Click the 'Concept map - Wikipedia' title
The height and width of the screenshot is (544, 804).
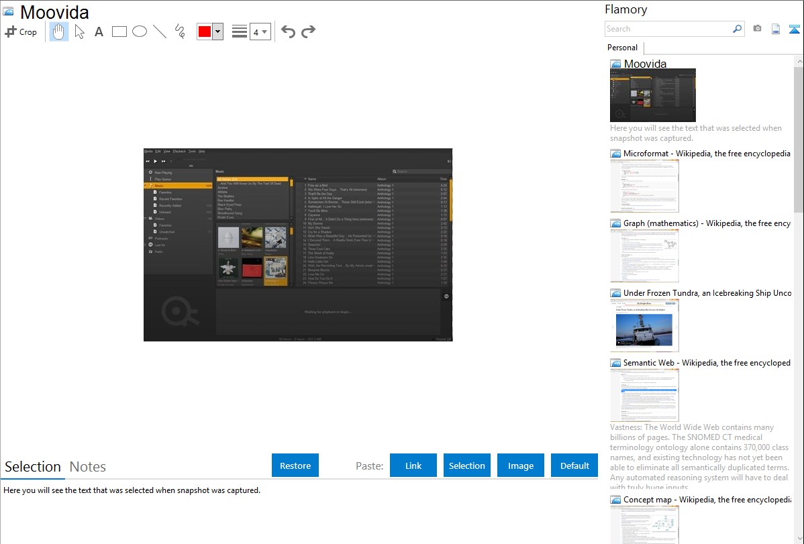point(707,499)
